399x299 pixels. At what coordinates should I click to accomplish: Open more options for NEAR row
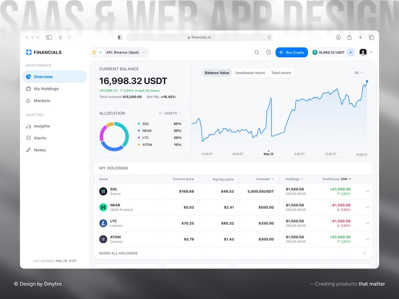367,207
